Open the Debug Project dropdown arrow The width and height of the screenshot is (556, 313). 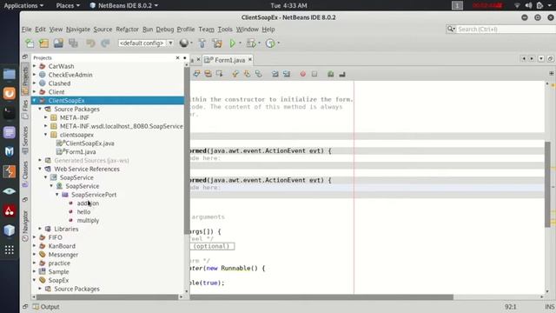[x=260, y=43]
